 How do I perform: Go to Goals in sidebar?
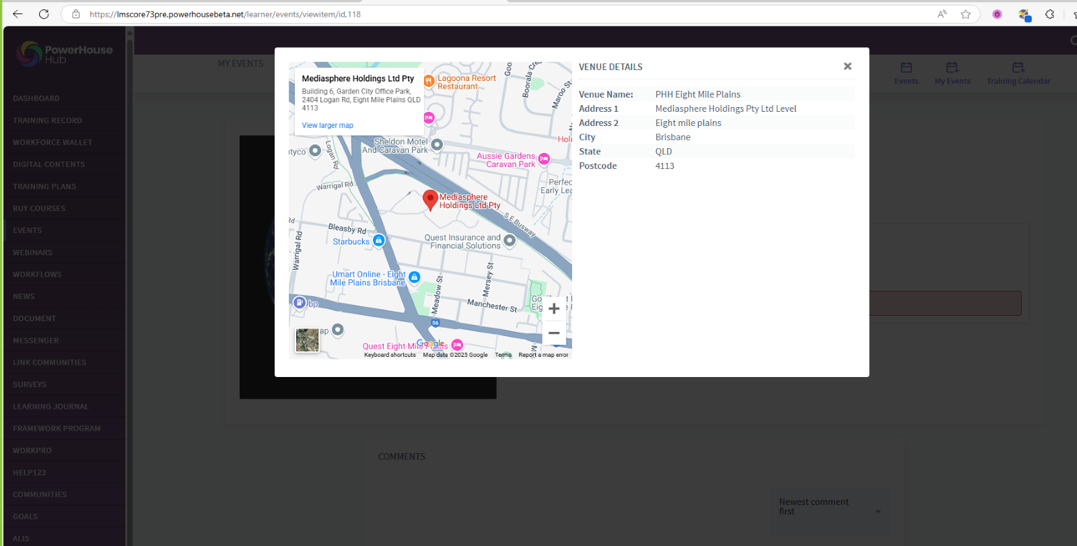tap(25, 516)
